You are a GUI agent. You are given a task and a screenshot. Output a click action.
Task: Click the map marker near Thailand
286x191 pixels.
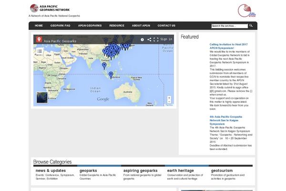pyautogui.click(x=104, y=66)
